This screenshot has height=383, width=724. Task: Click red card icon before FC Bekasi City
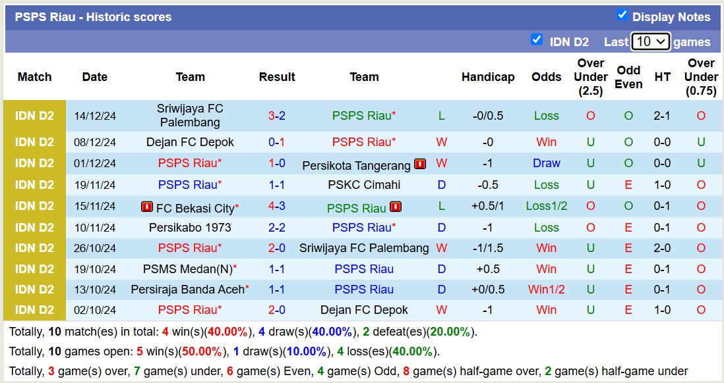[x=147, y=207]
